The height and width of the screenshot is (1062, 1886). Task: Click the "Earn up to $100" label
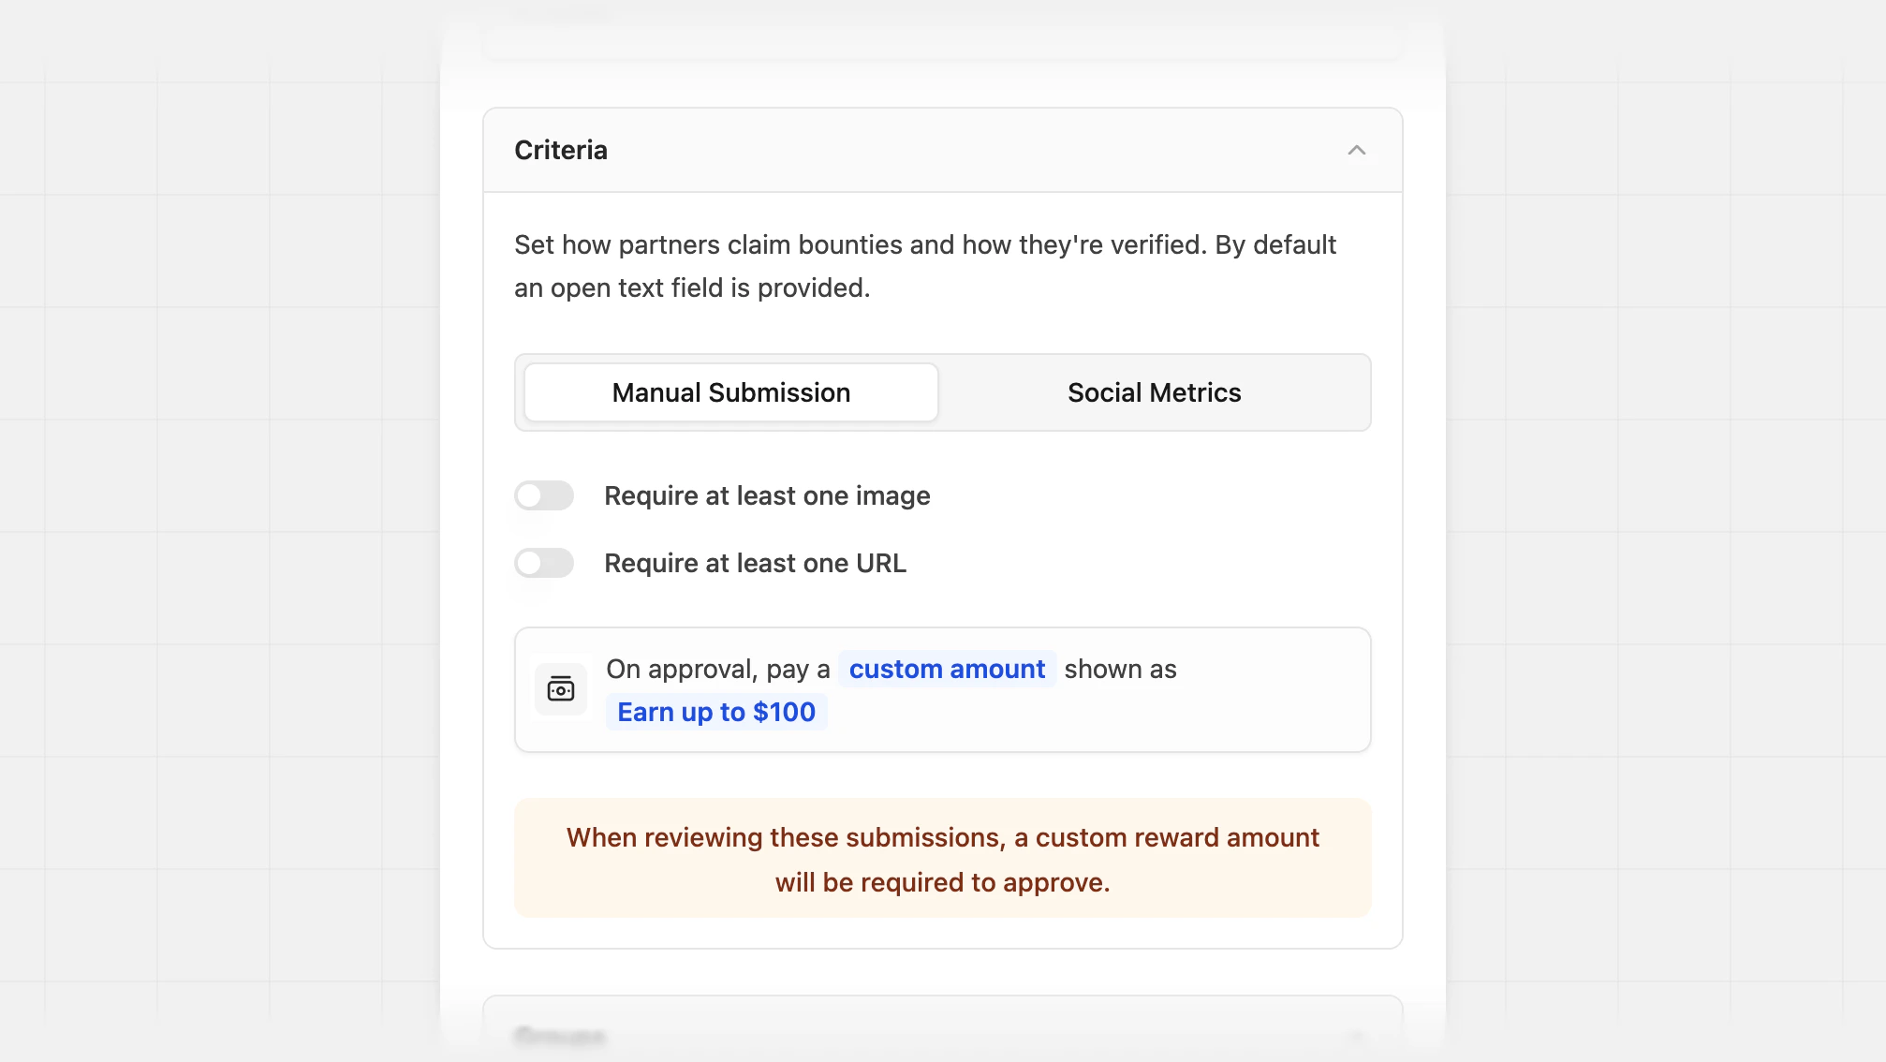716,712
